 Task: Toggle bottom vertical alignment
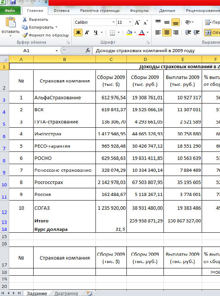(x=176, y=22)
